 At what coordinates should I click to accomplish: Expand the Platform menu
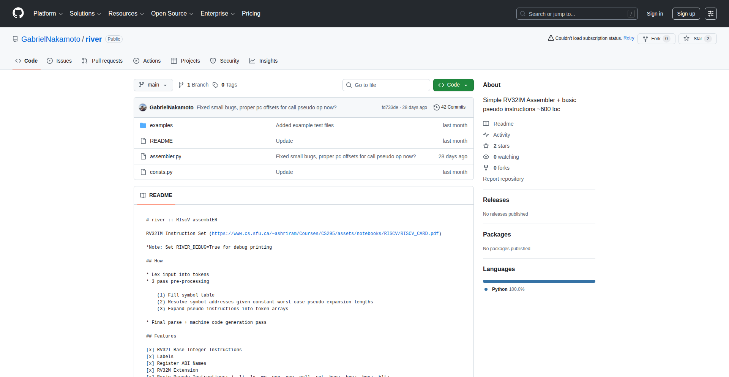click(48, 14)
